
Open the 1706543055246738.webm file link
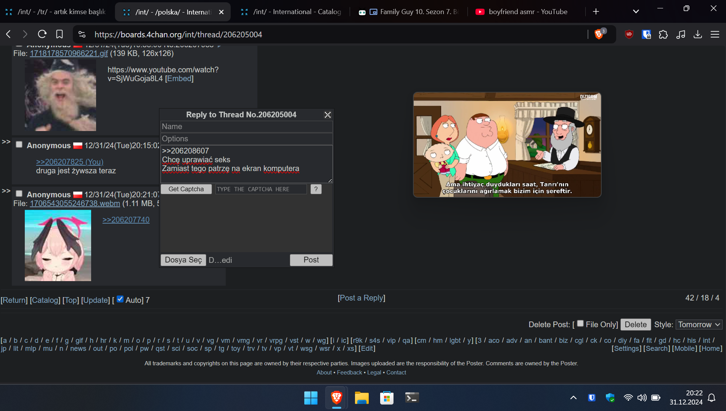tap(75, 203)
